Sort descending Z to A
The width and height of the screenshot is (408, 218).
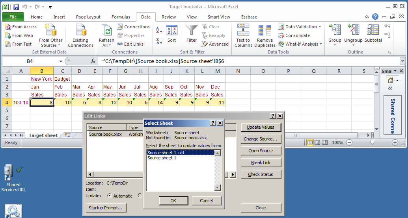(159, 41)
